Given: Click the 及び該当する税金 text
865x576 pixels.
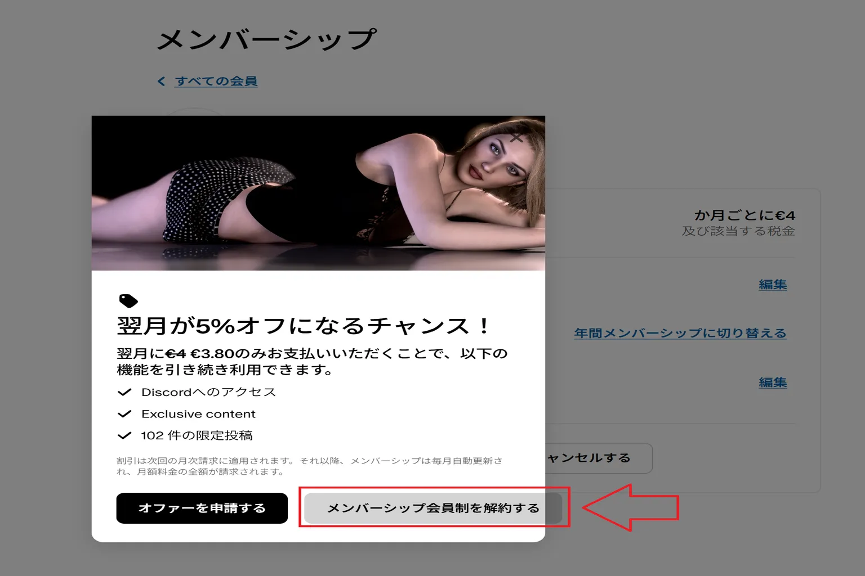Looking at the screenshot, I should point(738,231).
